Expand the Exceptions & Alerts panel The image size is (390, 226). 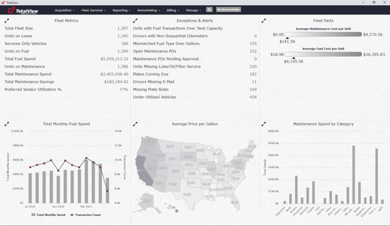pos(135,21)
